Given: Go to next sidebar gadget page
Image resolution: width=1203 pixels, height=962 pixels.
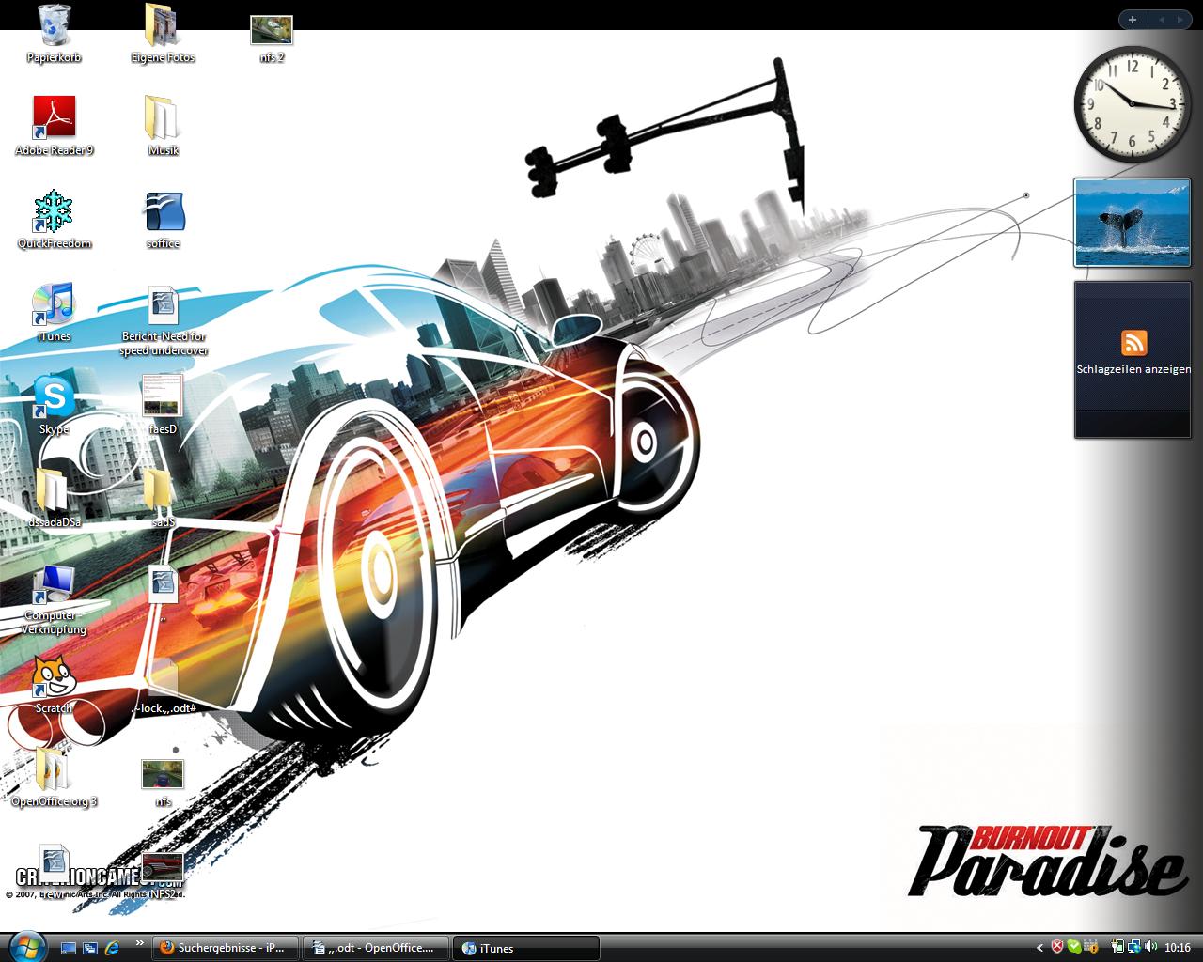Looking at the screenshot, I should (x=1180, y=19).
